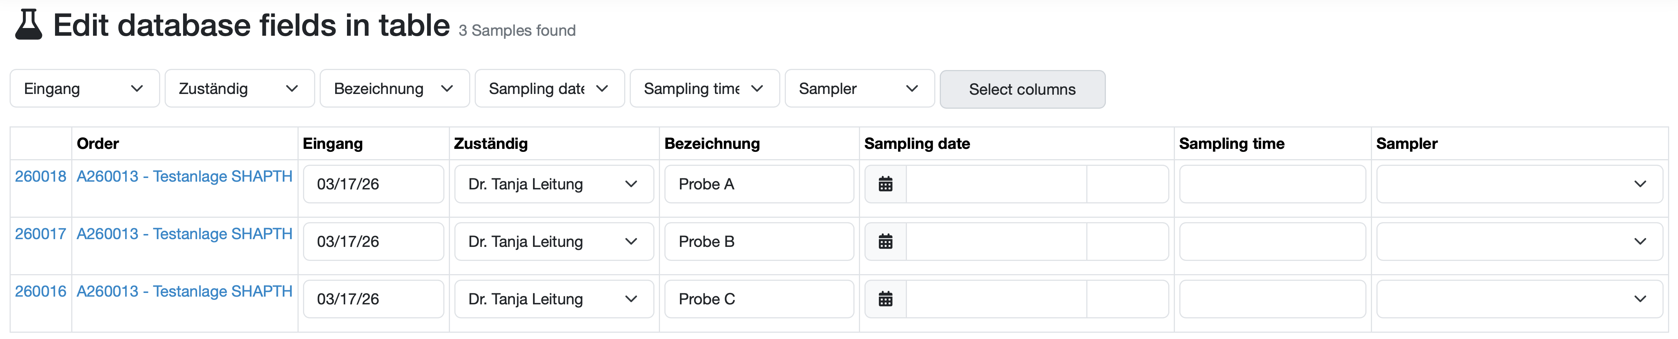The image size is (1678, 339).
Task: Open order A260013 link for sample 260017
Action: 184,234
